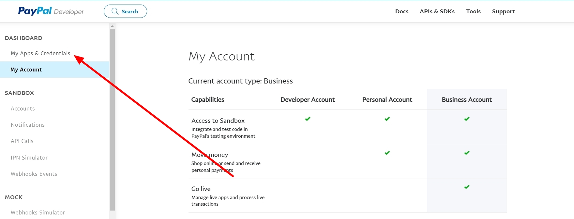This screenshot has width=574, height=219.
Task: Click the sidebar scrollbar up arrow
Action: pos(113,26)
